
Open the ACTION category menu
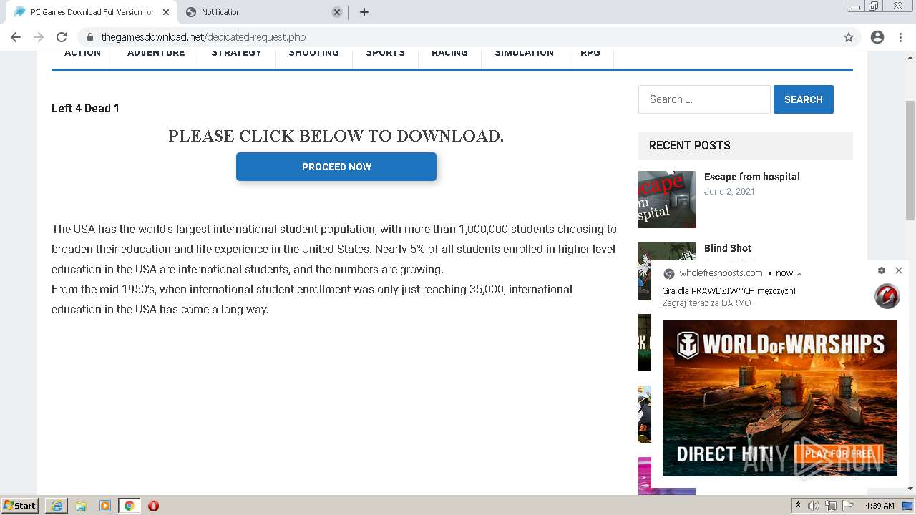82,53
